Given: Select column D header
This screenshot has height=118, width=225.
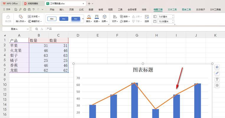Looking at the screenshot, I should tap(78, 35).
